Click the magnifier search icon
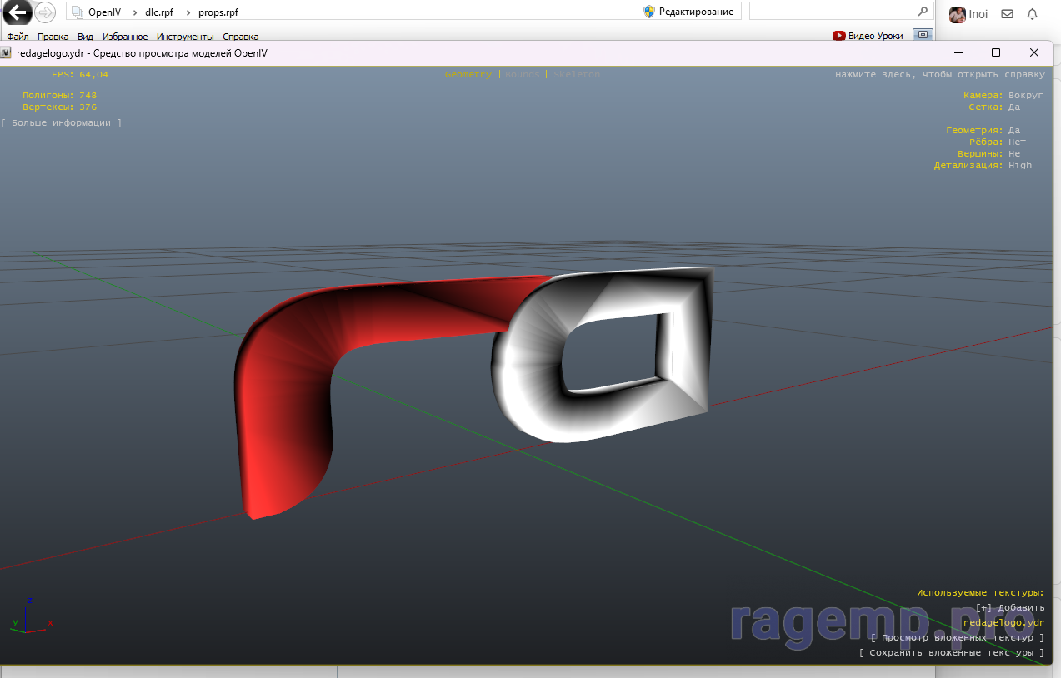Screen dimensions: 1061x678 (x=923, y=12)
